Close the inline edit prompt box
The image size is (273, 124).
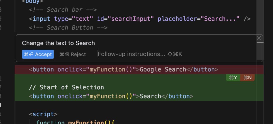[x=259, y=38]
